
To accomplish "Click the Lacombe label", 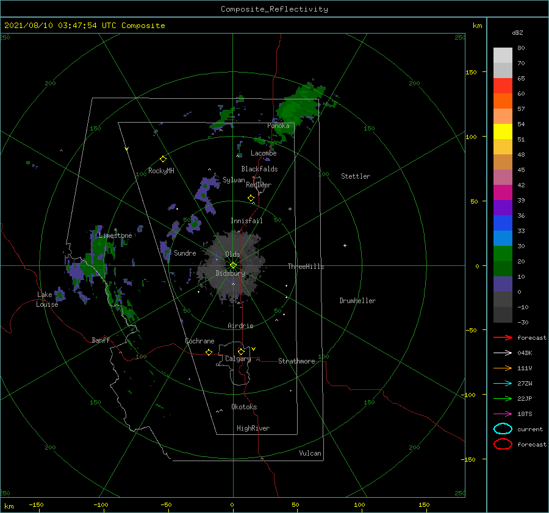I will point(264,153).
